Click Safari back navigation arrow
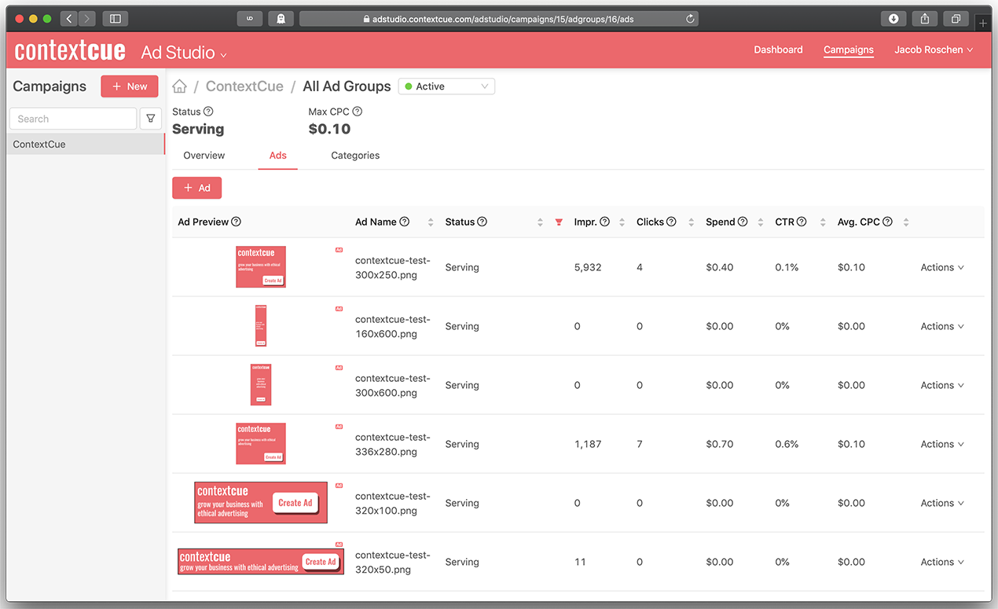This screenshot has width=998, height=609. pos(69,18)
